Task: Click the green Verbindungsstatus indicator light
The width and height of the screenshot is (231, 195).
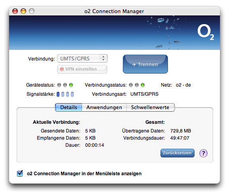Action: [x=143, y=85]
